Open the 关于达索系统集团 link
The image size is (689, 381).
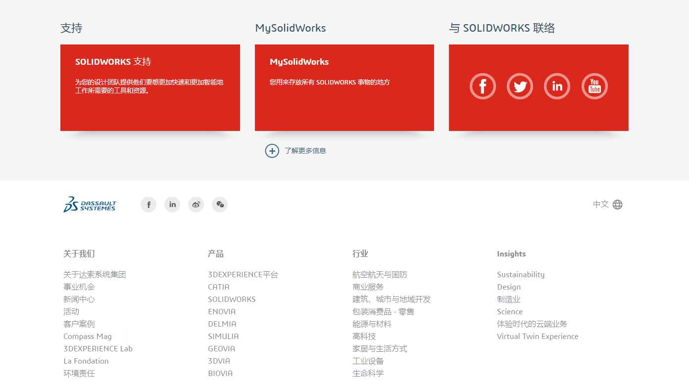pos(94,274)
